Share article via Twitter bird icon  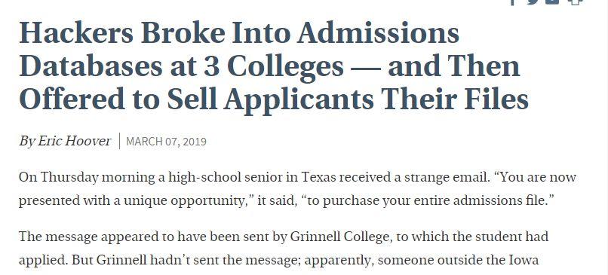(533, 2)
